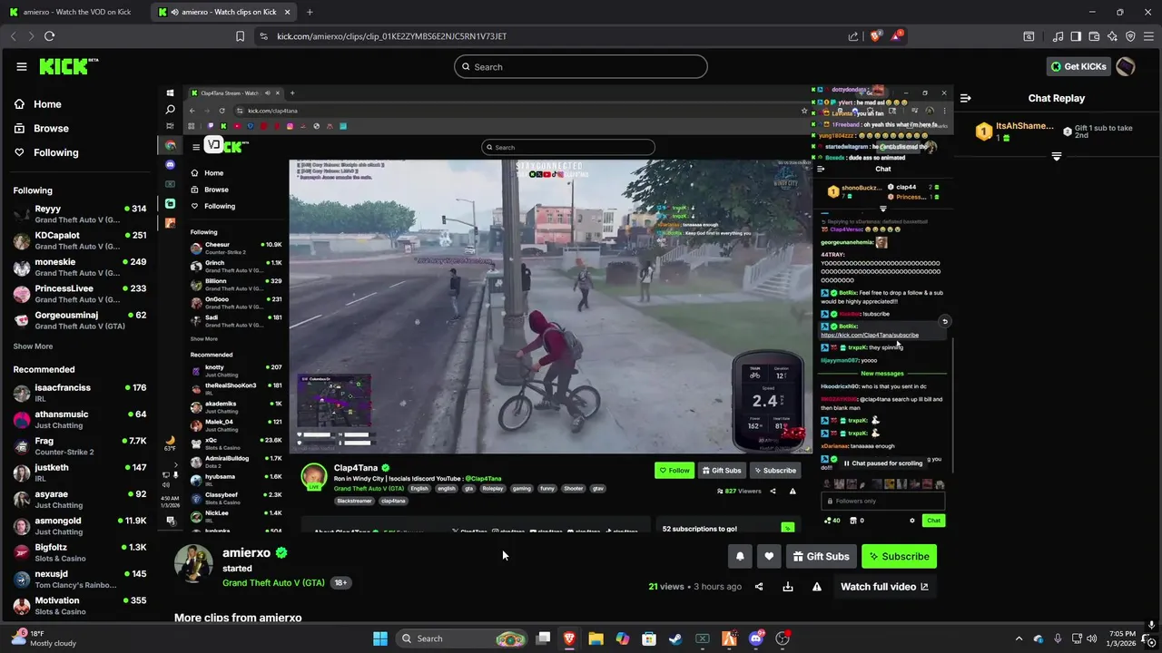Viewport: 1162px width, 653px height.
Task: Open amierxo channel name link
Action: pyautogui.click(x=247, y=552)
